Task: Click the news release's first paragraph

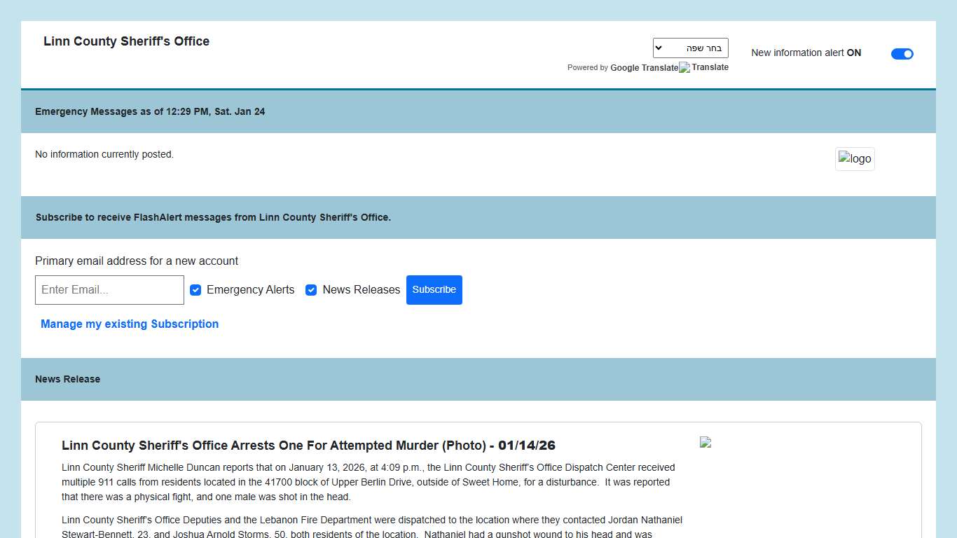Action: tap(369, 482)
